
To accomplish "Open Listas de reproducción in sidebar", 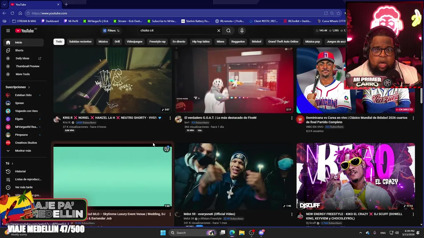I will tap(24, 179).
